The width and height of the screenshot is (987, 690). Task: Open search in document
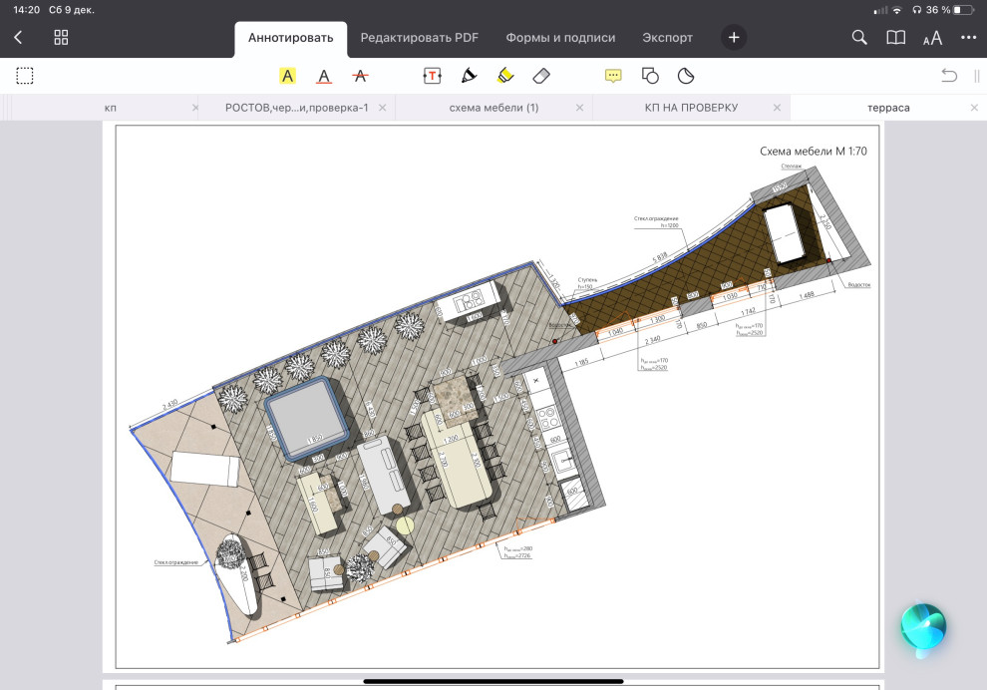point(859,38)
